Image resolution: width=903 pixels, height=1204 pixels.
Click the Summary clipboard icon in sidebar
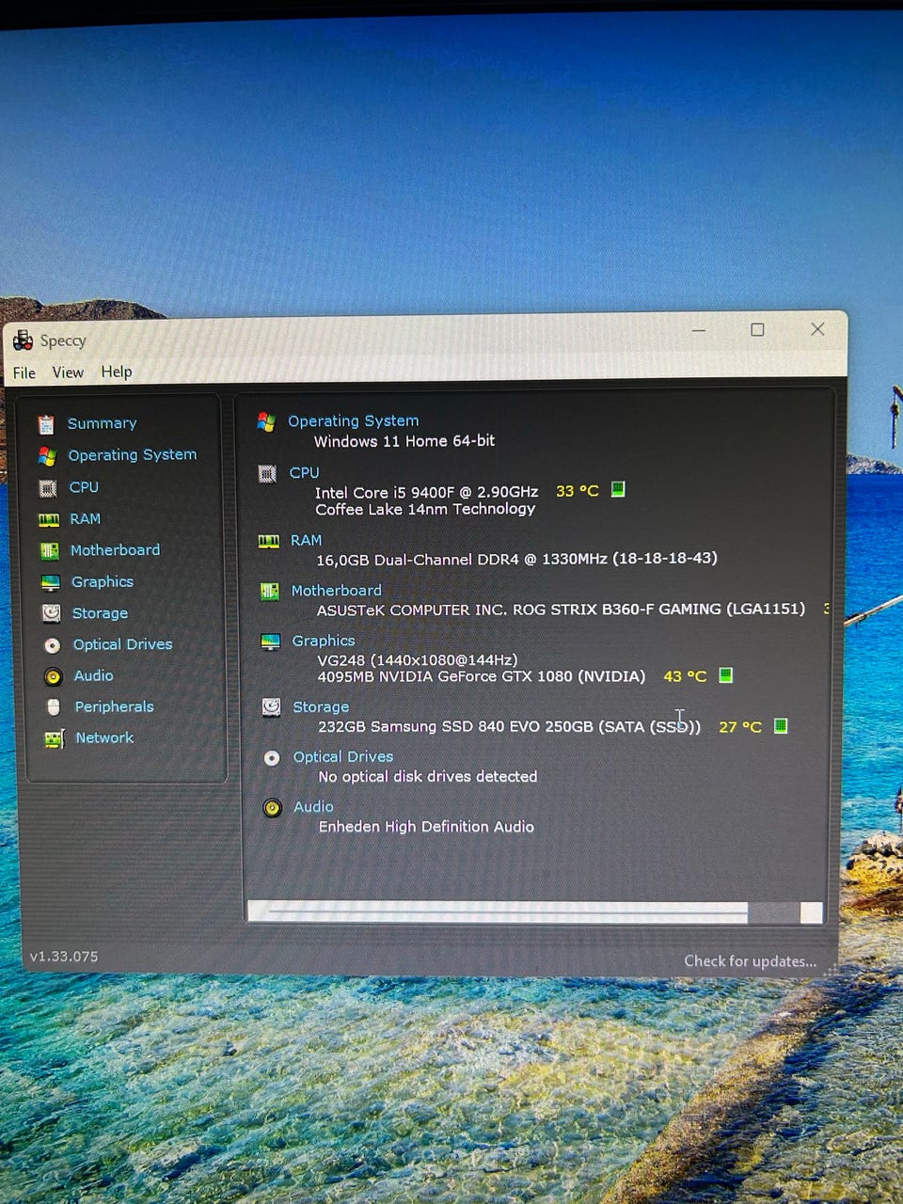click(x=46, y=424)
